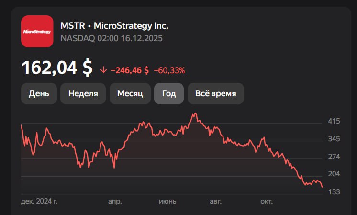This screenshot has height=215, width=357.
Task: Click the 204 price axis label
Action: coord(334,174)
